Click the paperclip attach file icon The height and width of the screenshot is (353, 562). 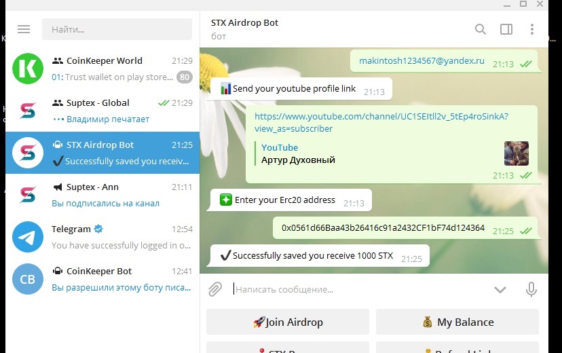pos(215,289)
